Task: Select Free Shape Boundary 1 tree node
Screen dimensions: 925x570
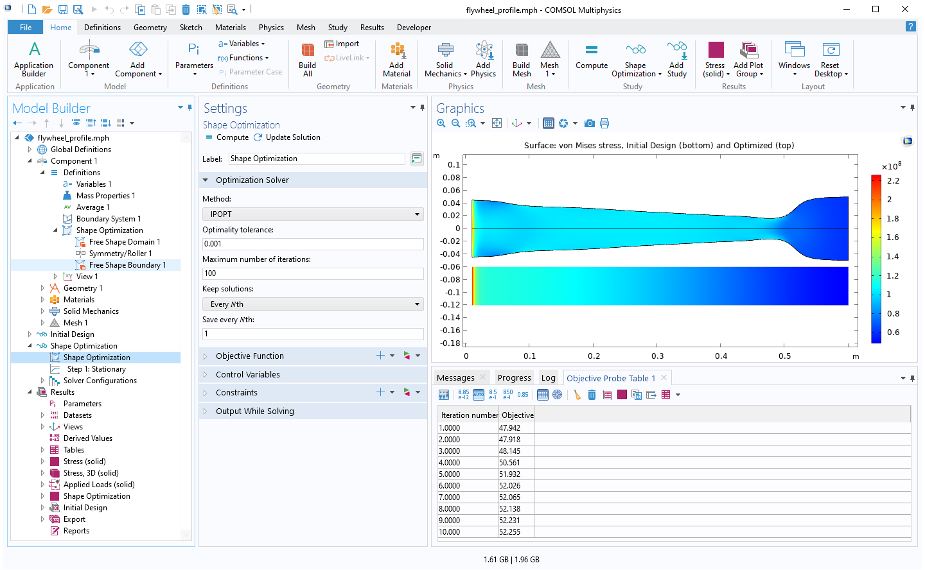Action: [x=127, y=265]
